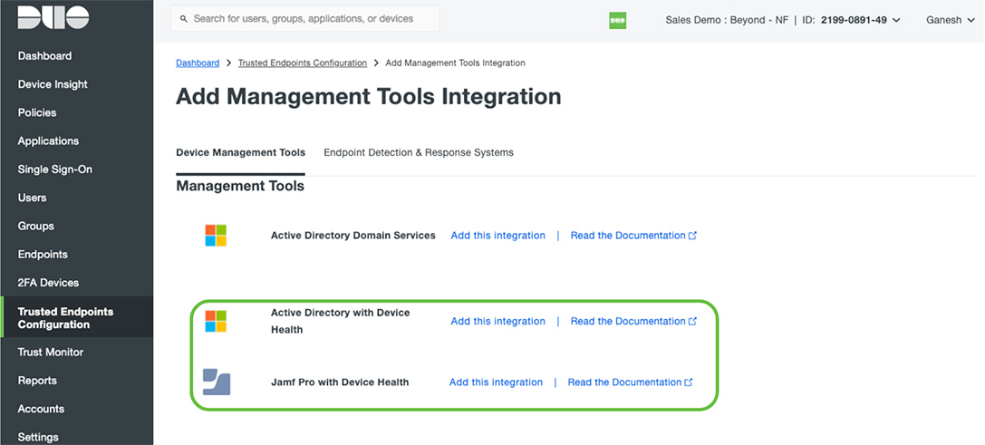Navigate to Trust Monitor in sidebar
The image size is (985, 445).
click(51, 353)
